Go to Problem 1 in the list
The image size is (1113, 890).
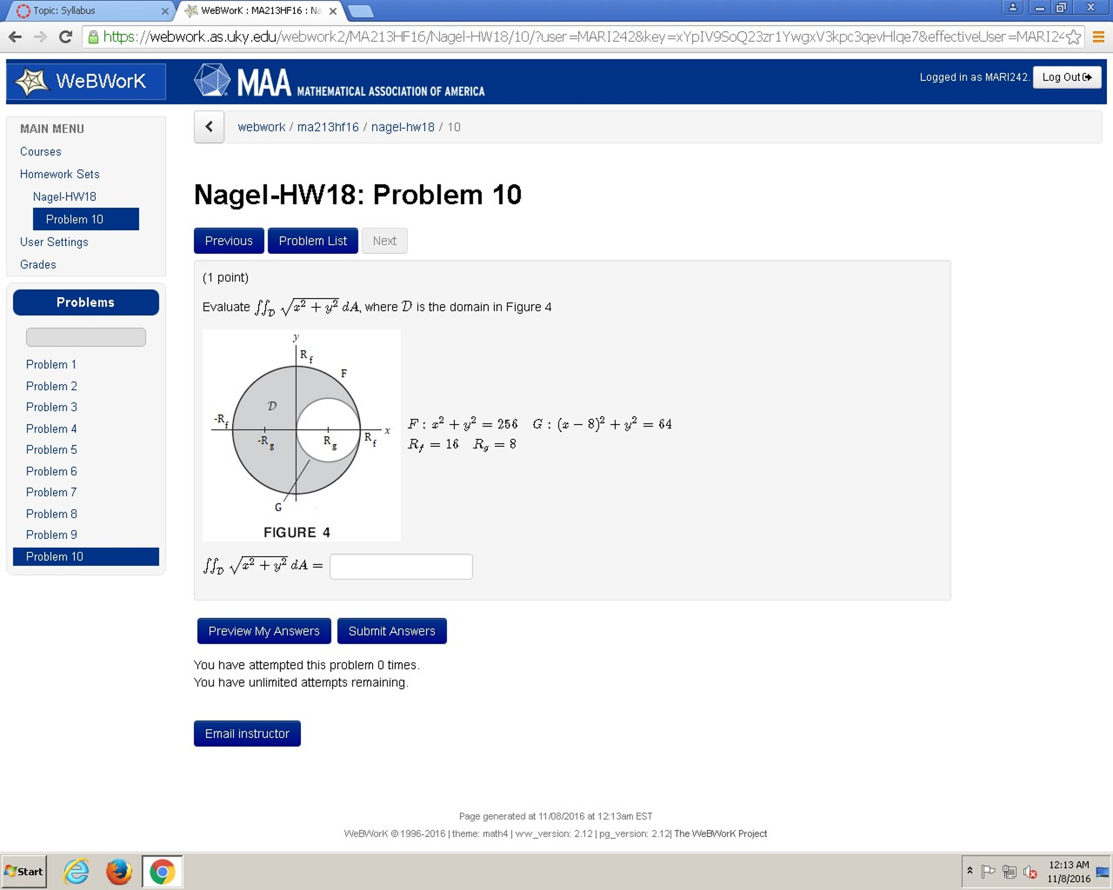point(51,364)
